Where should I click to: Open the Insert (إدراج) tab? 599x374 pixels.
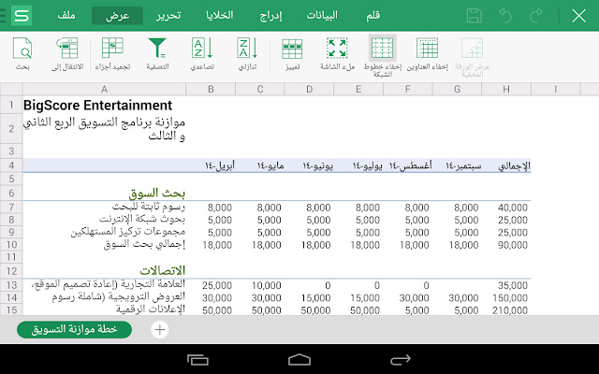pos(270,16)
